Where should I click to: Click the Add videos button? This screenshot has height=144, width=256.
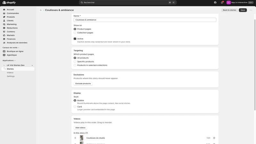click(80, 128)
